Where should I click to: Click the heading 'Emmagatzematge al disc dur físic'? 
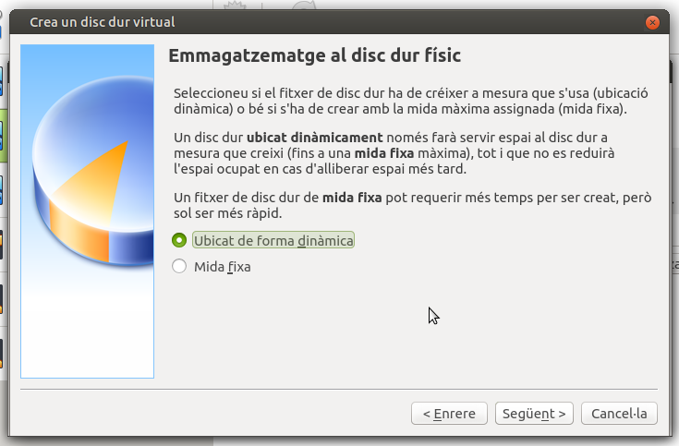pyautogui.click(x=314, y=56)
